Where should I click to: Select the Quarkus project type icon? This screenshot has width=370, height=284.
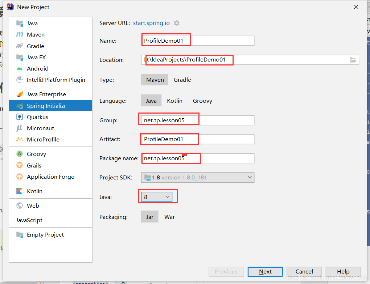pos(20,117)
